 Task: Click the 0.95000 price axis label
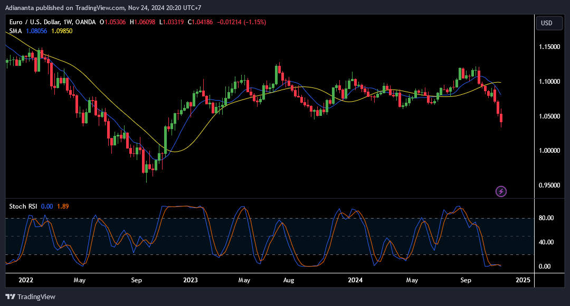click(549, 185)
